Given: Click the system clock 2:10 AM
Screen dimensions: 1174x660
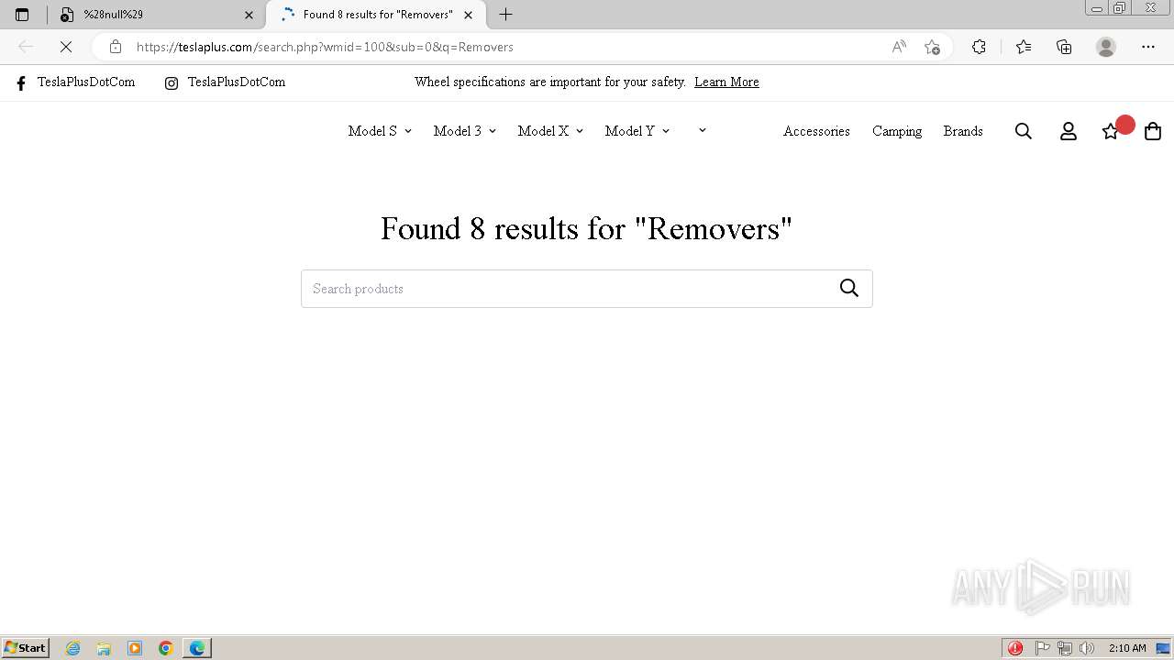Looking at the screenshot, I should tap(1127, 648).
